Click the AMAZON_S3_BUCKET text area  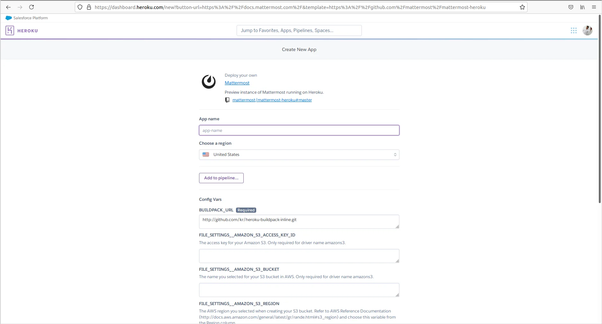pos(299,290)
